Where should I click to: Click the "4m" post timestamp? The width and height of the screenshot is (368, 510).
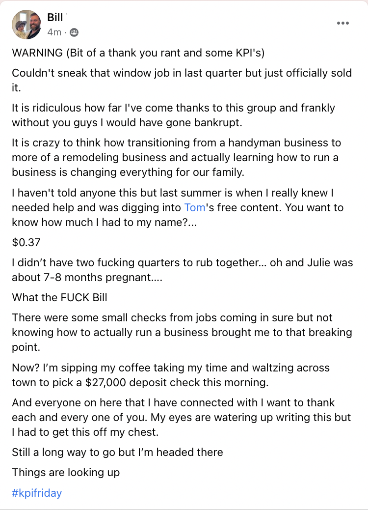point(54,32)
